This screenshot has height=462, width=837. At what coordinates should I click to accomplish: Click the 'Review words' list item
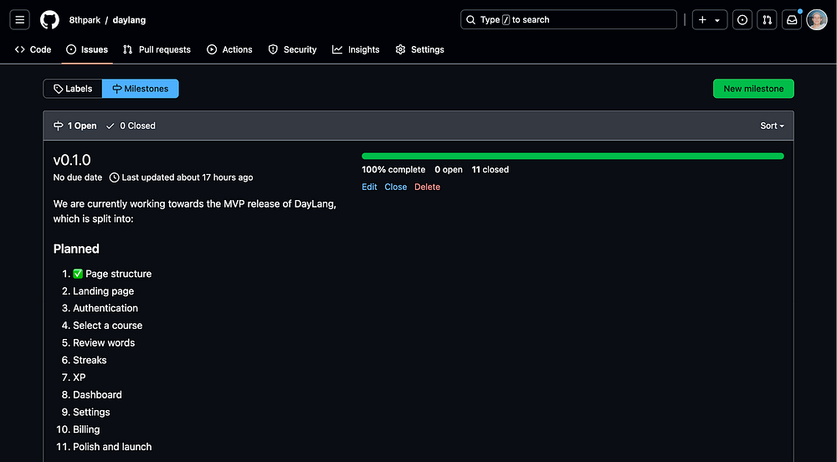point(104,343)
